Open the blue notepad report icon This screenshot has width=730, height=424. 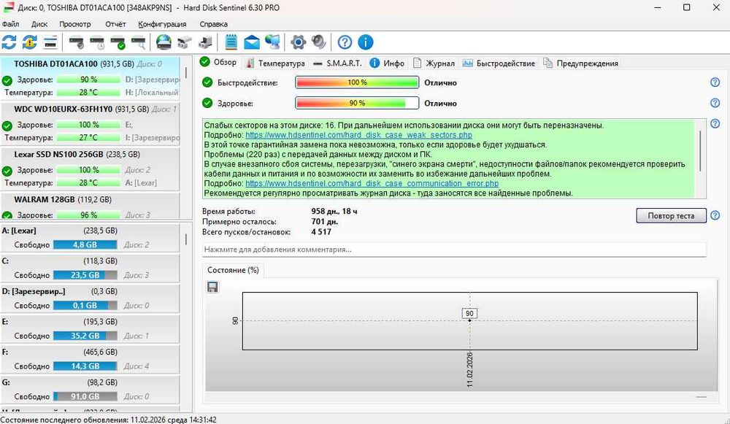tap(231, 42)
